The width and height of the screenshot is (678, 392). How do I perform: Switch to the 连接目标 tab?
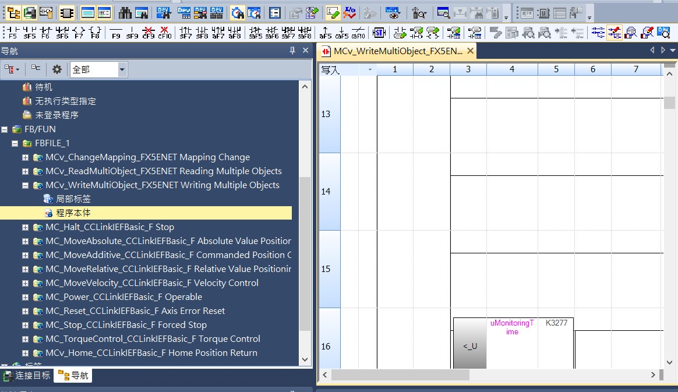point(27,375)
